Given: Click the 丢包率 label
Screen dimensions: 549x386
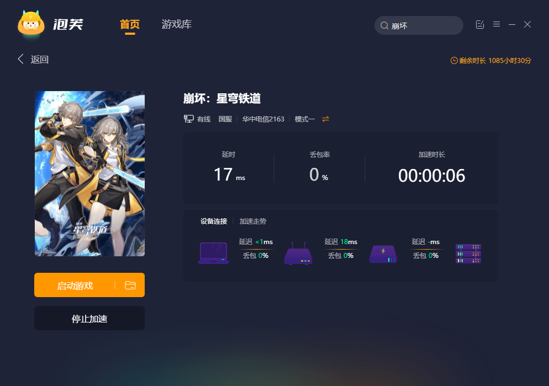Looking at the screenshot, I should coord(320,154).
